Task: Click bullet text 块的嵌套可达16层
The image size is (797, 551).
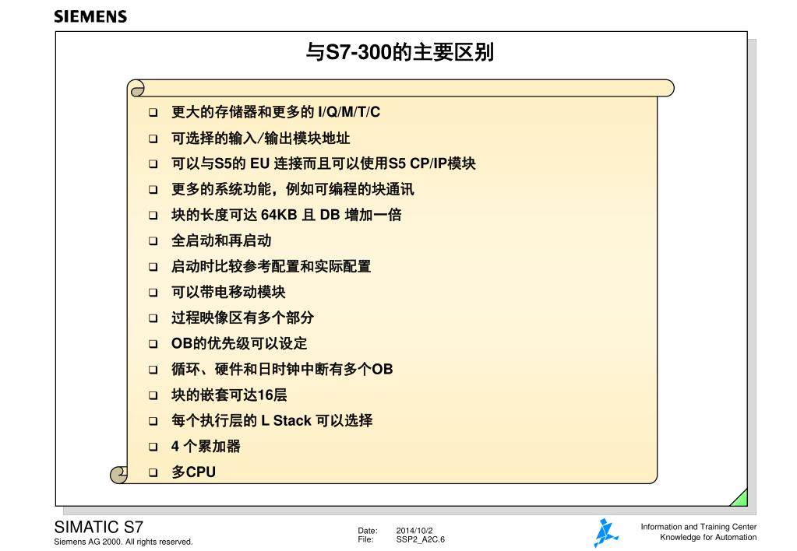Action: (x=229, y=395)
